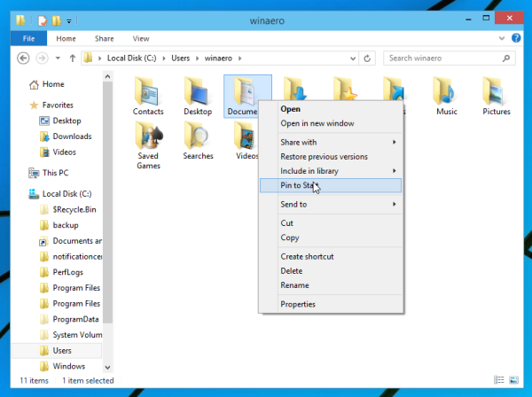Screen dimensions: 532x397
Task: Click the Back navigation arrow
Action: click(x=22, y=58)
